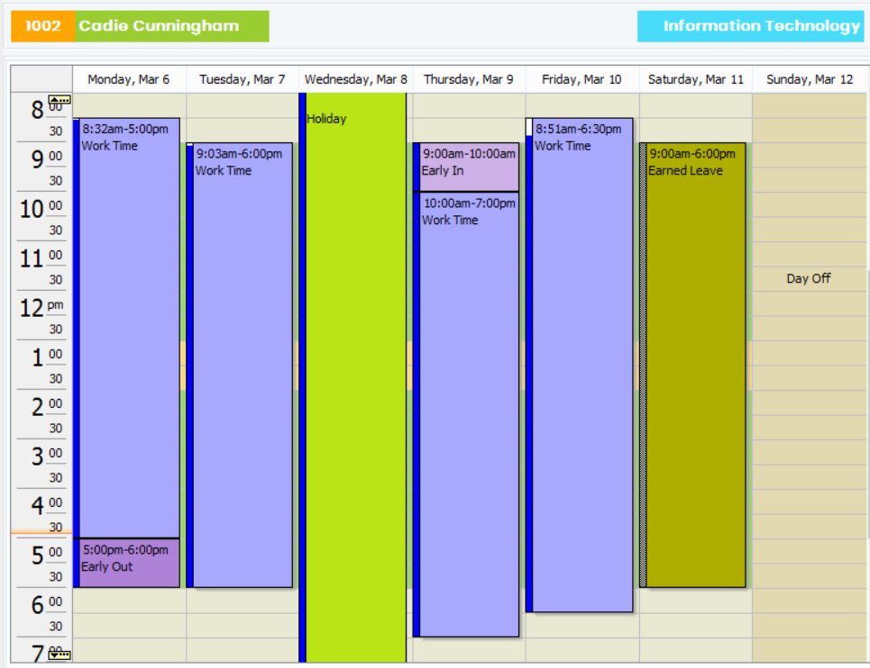The width and height of the screenshot is (870, 668).
Task: Click the scroll-down arrow icon near 7:00
Action: [60, 654]
